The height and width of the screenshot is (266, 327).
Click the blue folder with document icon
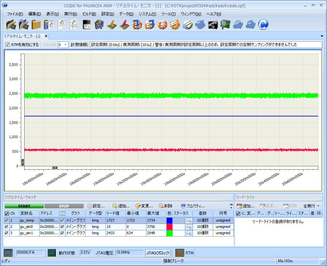coord(49,25)
